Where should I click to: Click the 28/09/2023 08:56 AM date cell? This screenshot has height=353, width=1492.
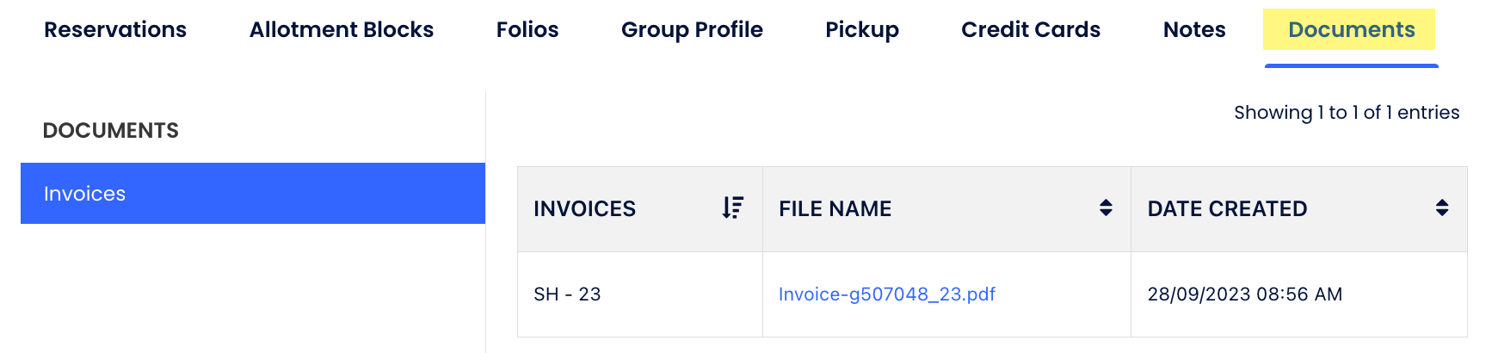[x=1244, y=294]
